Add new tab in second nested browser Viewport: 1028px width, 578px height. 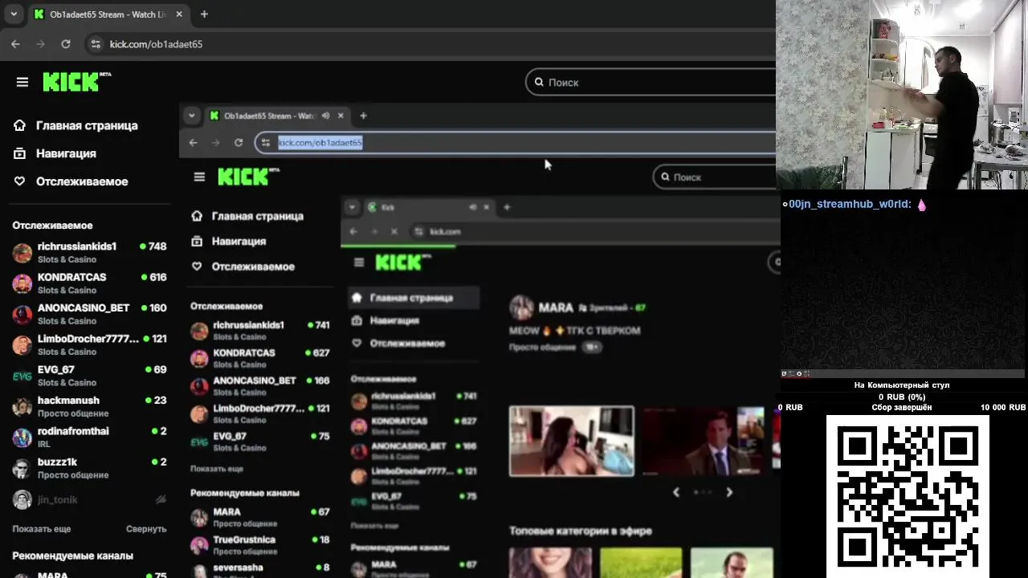tap(363, 116)
